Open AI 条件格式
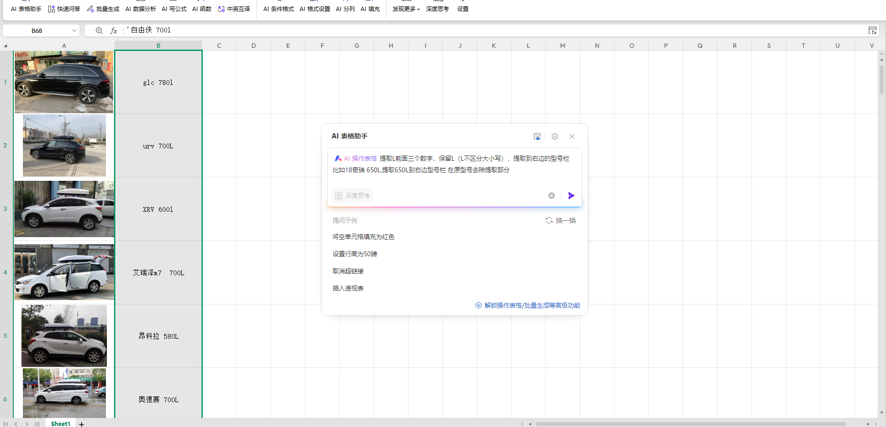This screenshot has height=427, width=886. point(279,9)
